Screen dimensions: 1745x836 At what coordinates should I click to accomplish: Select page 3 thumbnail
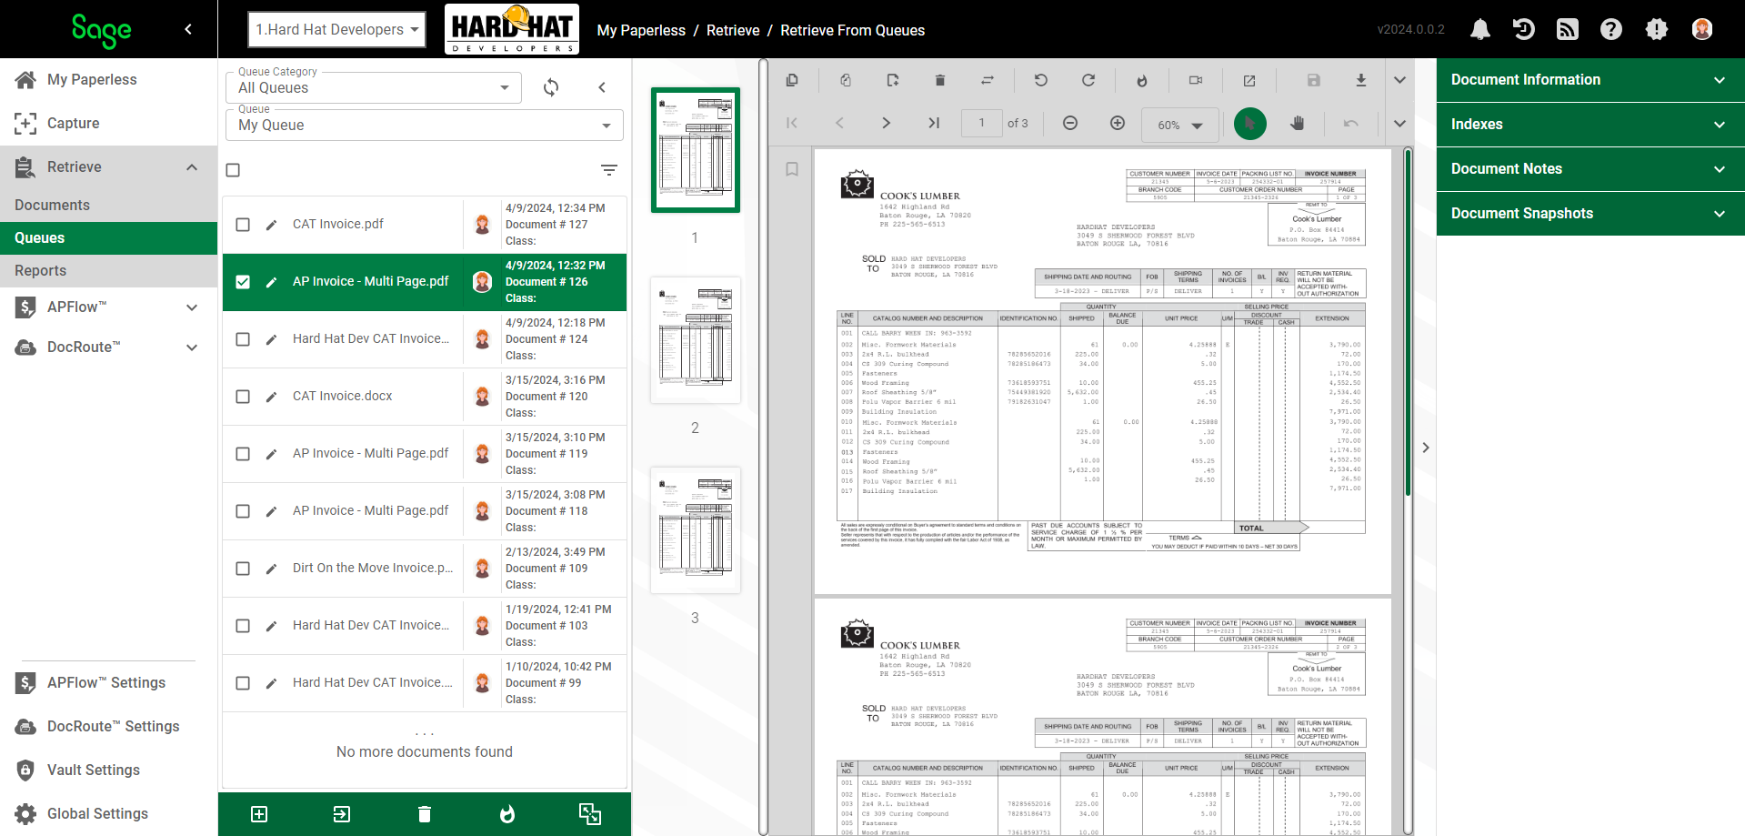click(696, 530)
